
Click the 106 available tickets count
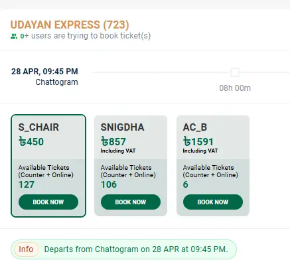(x=109, y=184)
